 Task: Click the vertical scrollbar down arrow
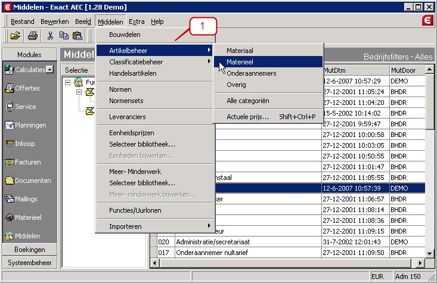click(x=429, y=253)
